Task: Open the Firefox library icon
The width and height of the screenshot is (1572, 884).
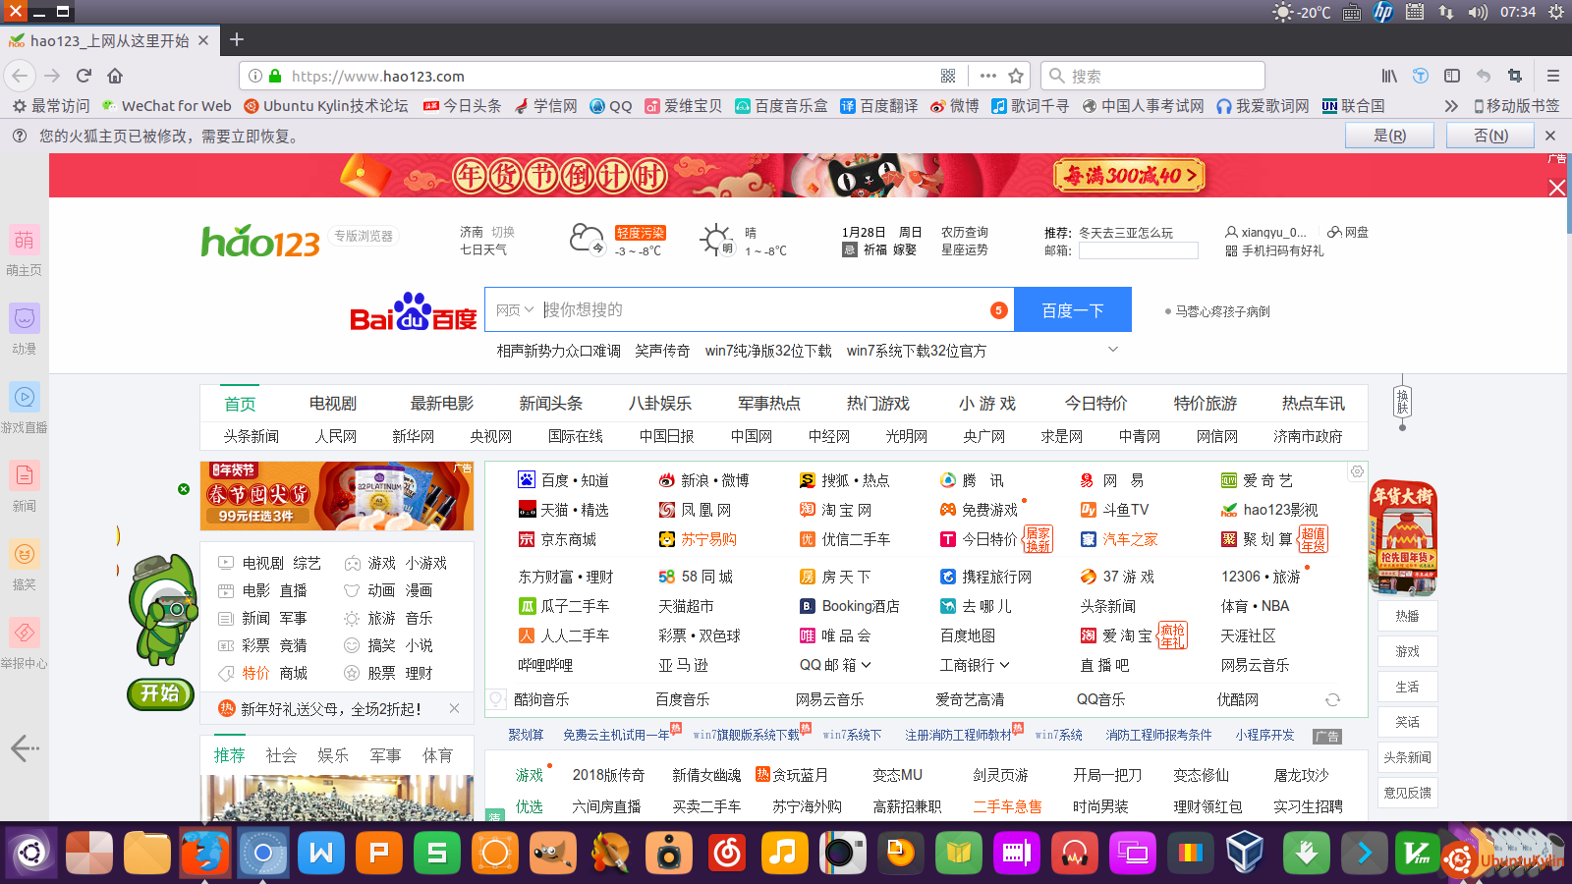Action: (x=1389, y=76)
